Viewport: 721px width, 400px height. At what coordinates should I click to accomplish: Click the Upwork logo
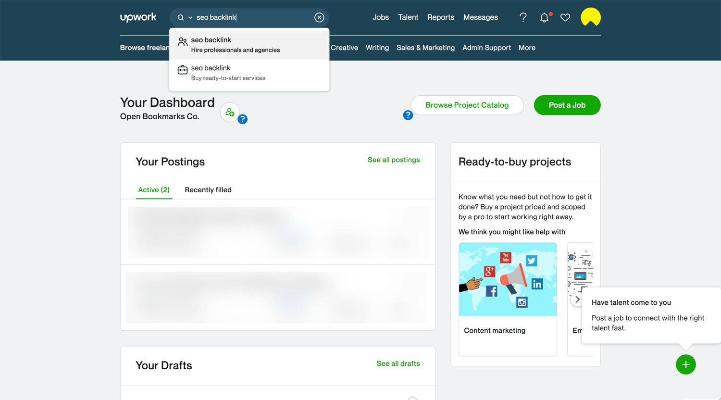click(138, 17)
